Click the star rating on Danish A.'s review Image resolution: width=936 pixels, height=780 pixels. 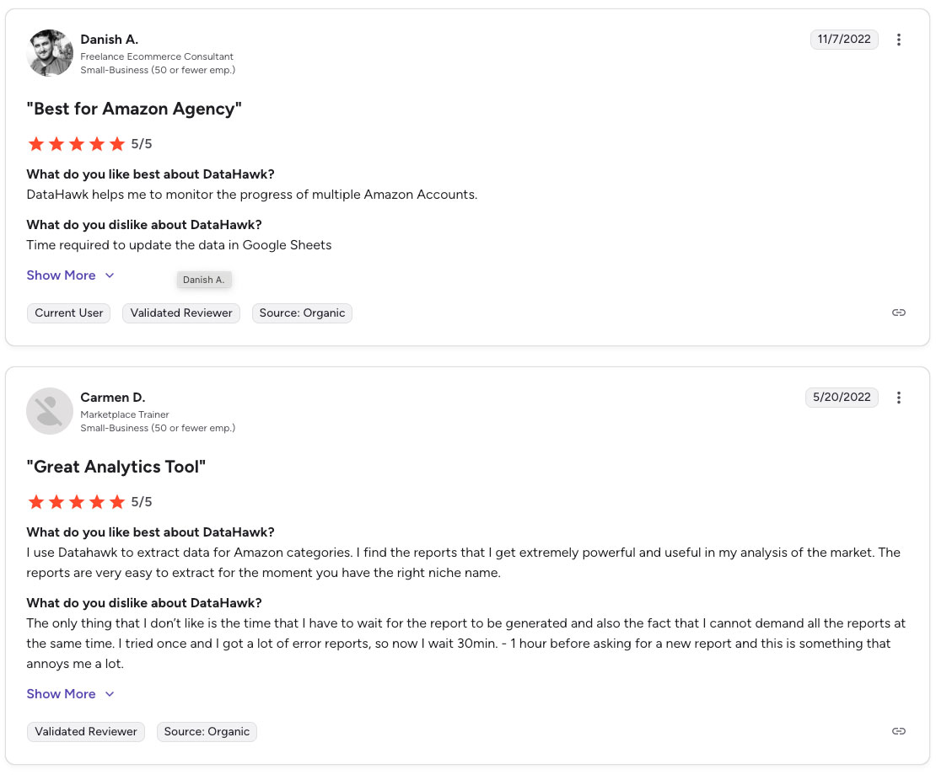tap(77, 144)
